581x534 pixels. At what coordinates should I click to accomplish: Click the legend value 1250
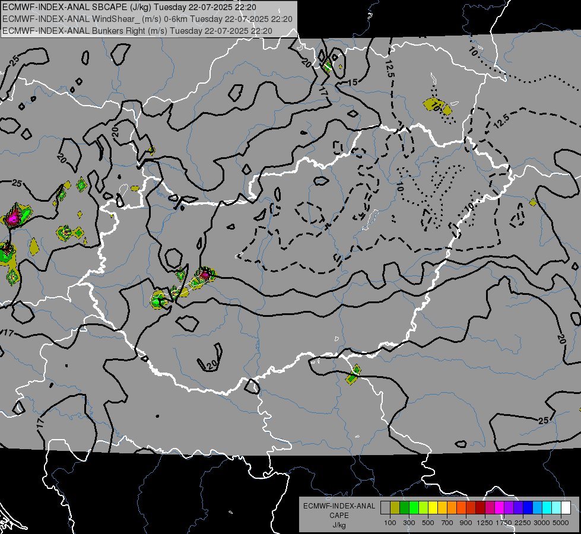pyautogui.click(x=485, y=523)
